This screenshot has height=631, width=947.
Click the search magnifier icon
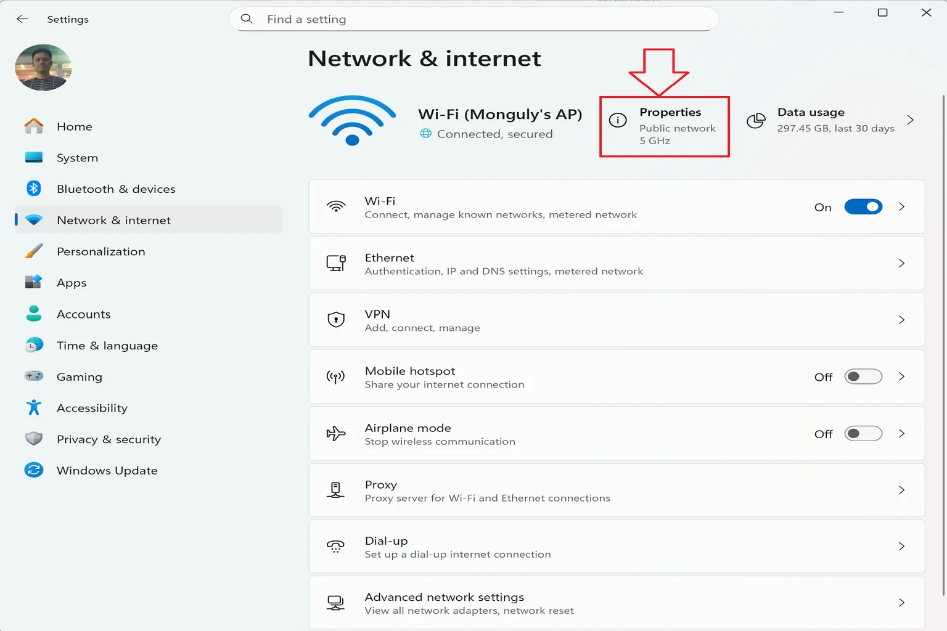coord(247,19)
